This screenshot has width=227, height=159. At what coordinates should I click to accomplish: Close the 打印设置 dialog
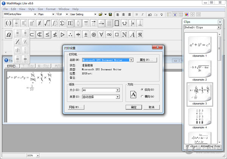157,47
